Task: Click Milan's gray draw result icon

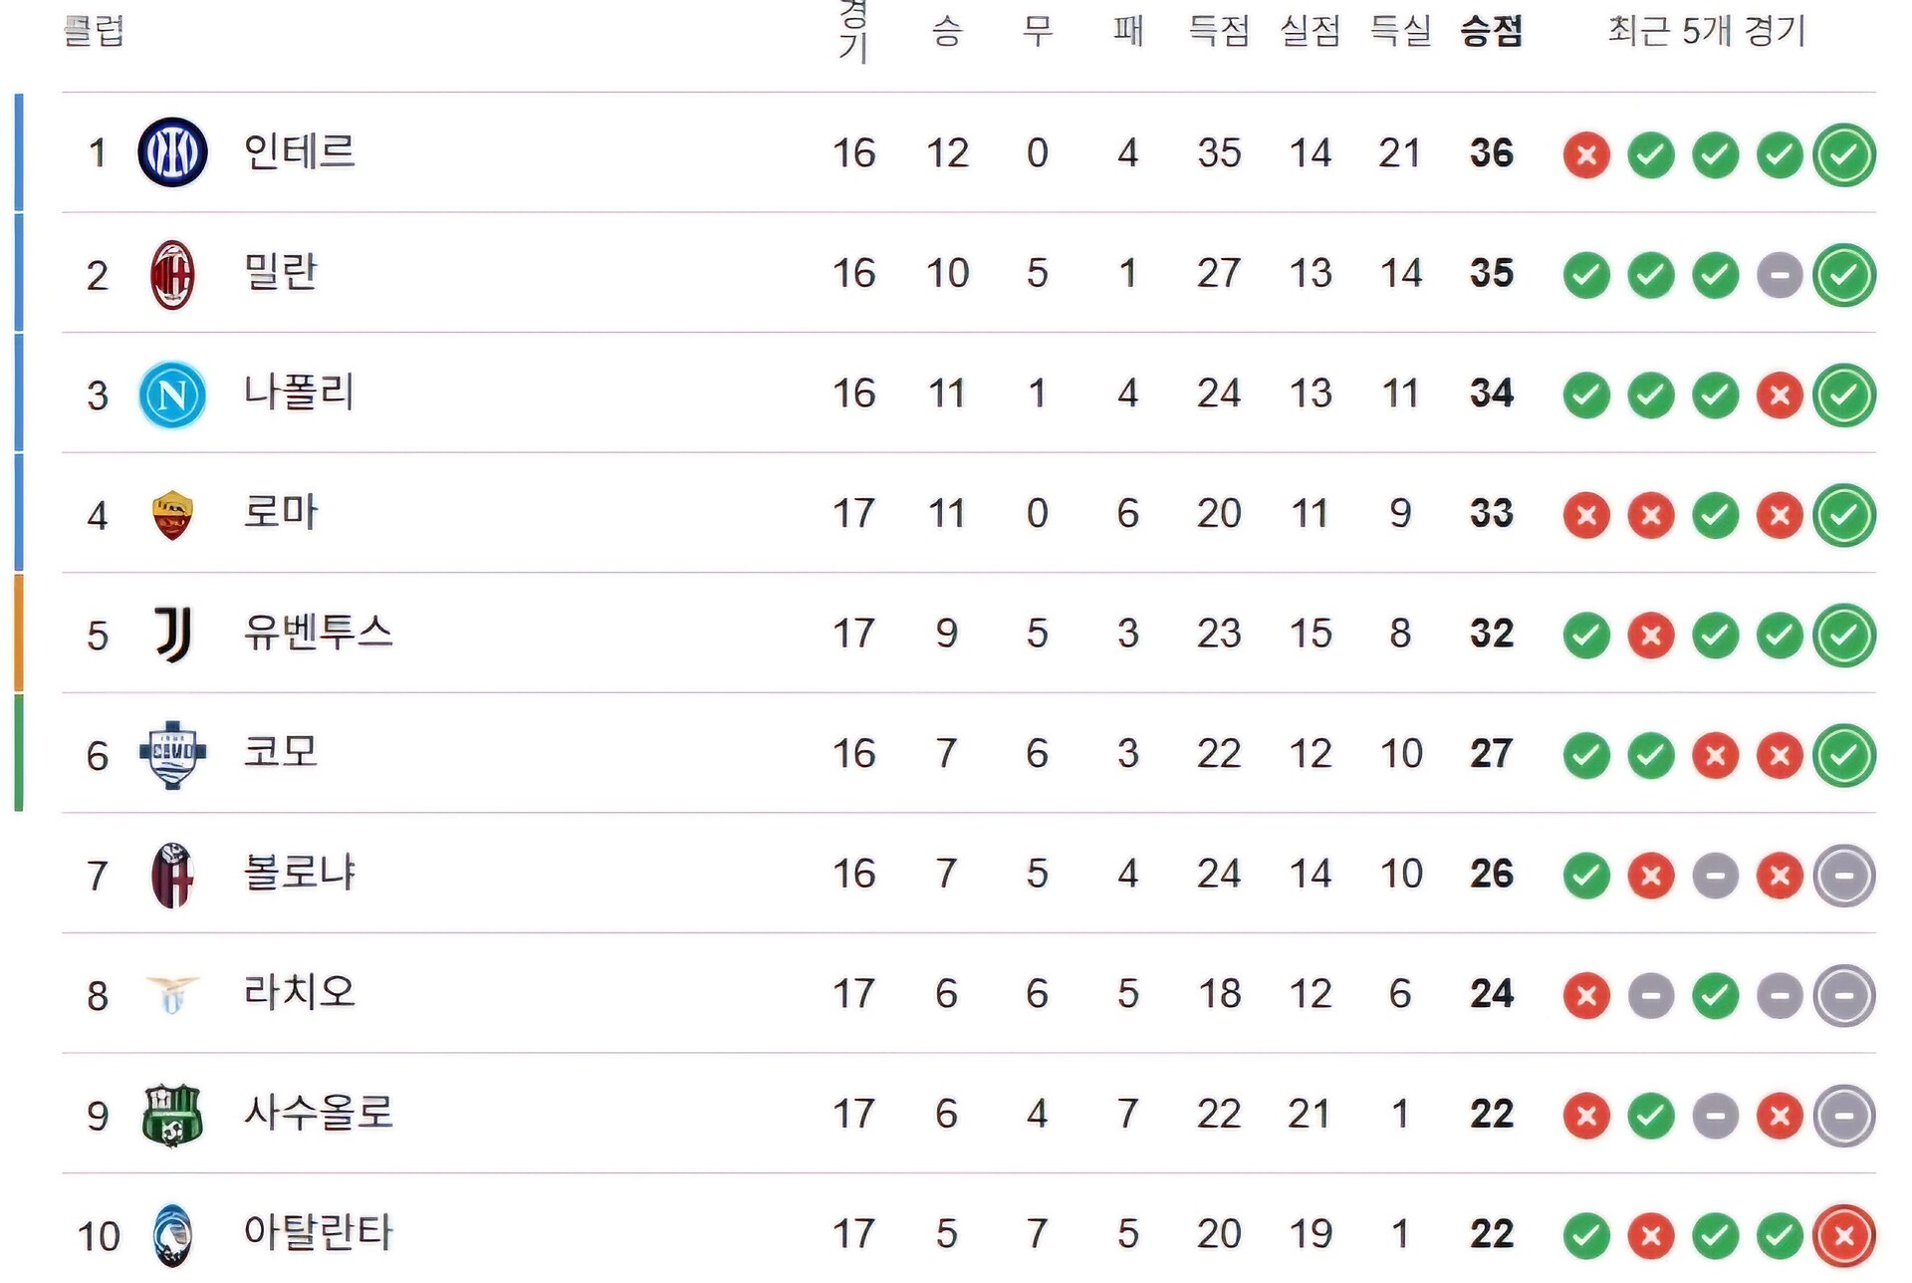Action: pos(1780,275)
